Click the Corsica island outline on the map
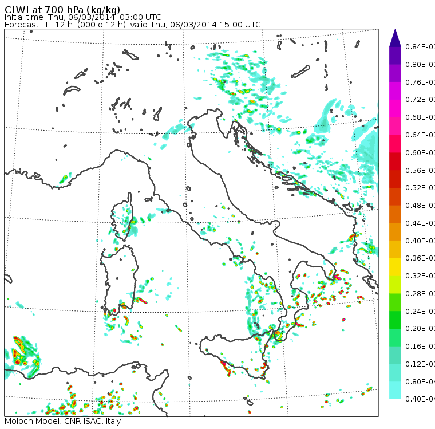Image resolution: width=435 pixels, height=429 pixels. [122, 217]
